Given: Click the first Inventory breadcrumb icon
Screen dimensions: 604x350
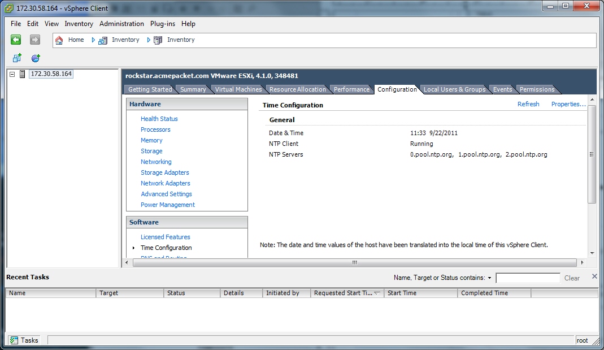Looking at the screenshot, I should pyautogui.click(x=103, y=40).
